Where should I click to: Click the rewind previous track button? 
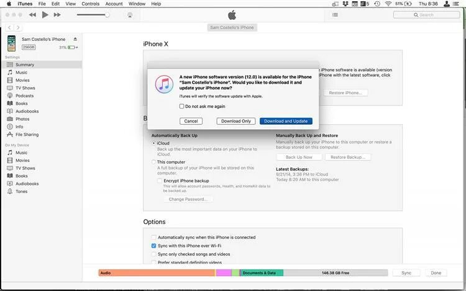click(x=32, y=15)
